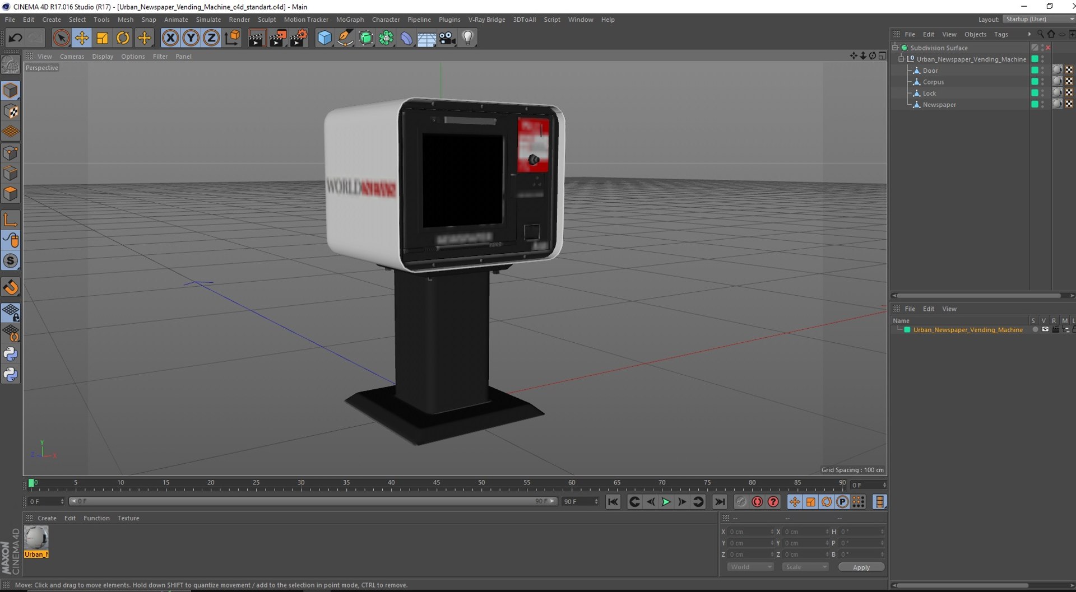Select the Live Selection tool
Image resolution: width=1076 pixels, height=592 pixels.
tap(61, 38)
